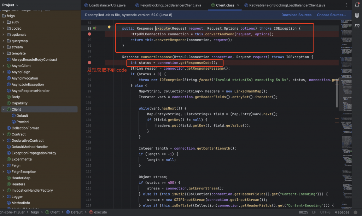Click the execute breadcrumb in the navigation bar
362x216 pixels.
pyautogui.click(x=98, y=212)
